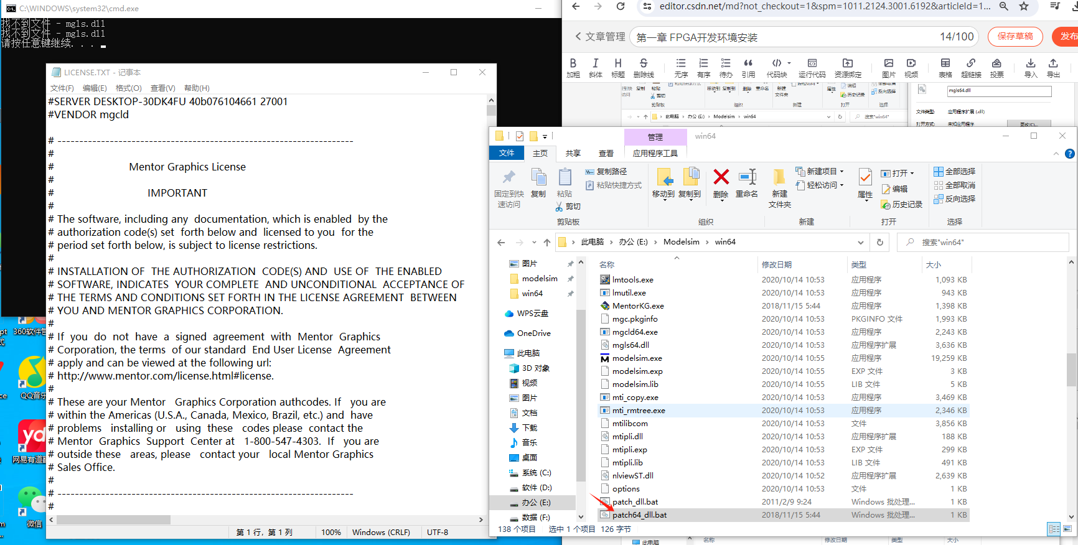
Task: Switch Explorer to large icons view toggle
Action: pos(1068,529)
